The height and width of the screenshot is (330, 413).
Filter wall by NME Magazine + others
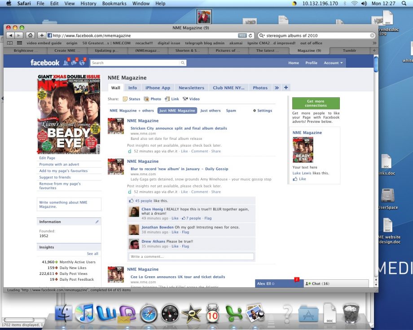132,111
